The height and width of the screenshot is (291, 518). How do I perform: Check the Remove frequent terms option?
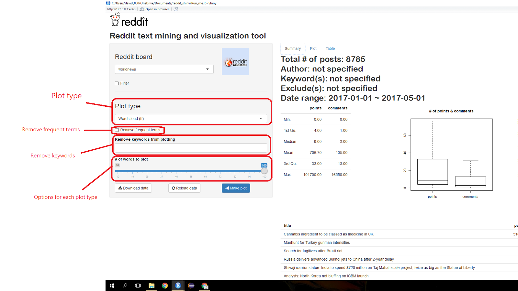pyautogui.click(x=117, y=130)
